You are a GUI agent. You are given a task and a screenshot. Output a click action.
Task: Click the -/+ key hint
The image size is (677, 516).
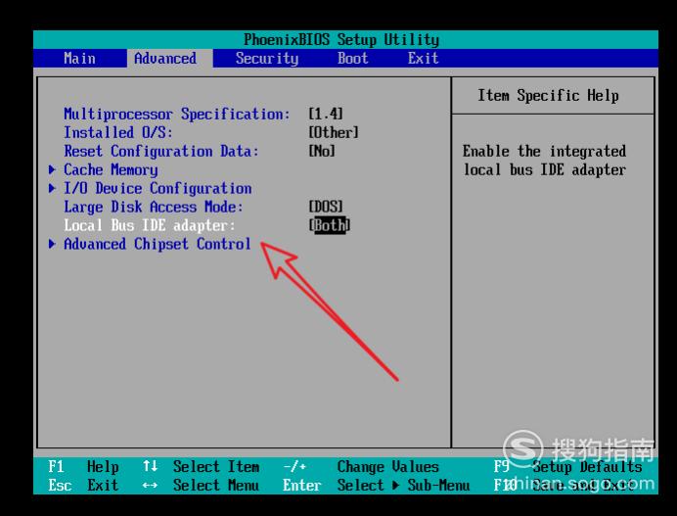point(294,467)
